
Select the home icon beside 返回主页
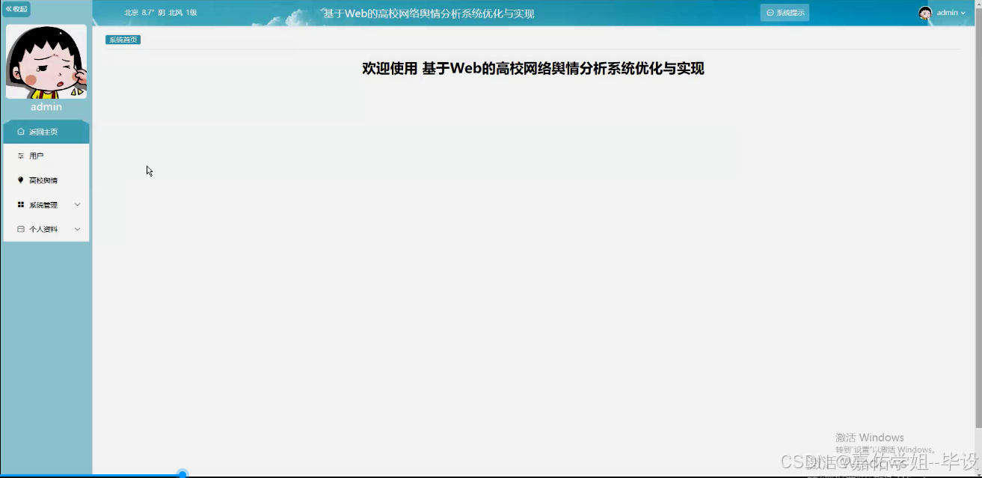(x=20, y=131)
